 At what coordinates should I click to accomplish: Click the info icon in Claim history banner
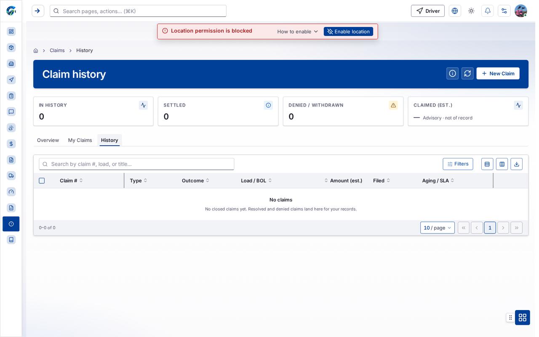(x=453, y=73)
